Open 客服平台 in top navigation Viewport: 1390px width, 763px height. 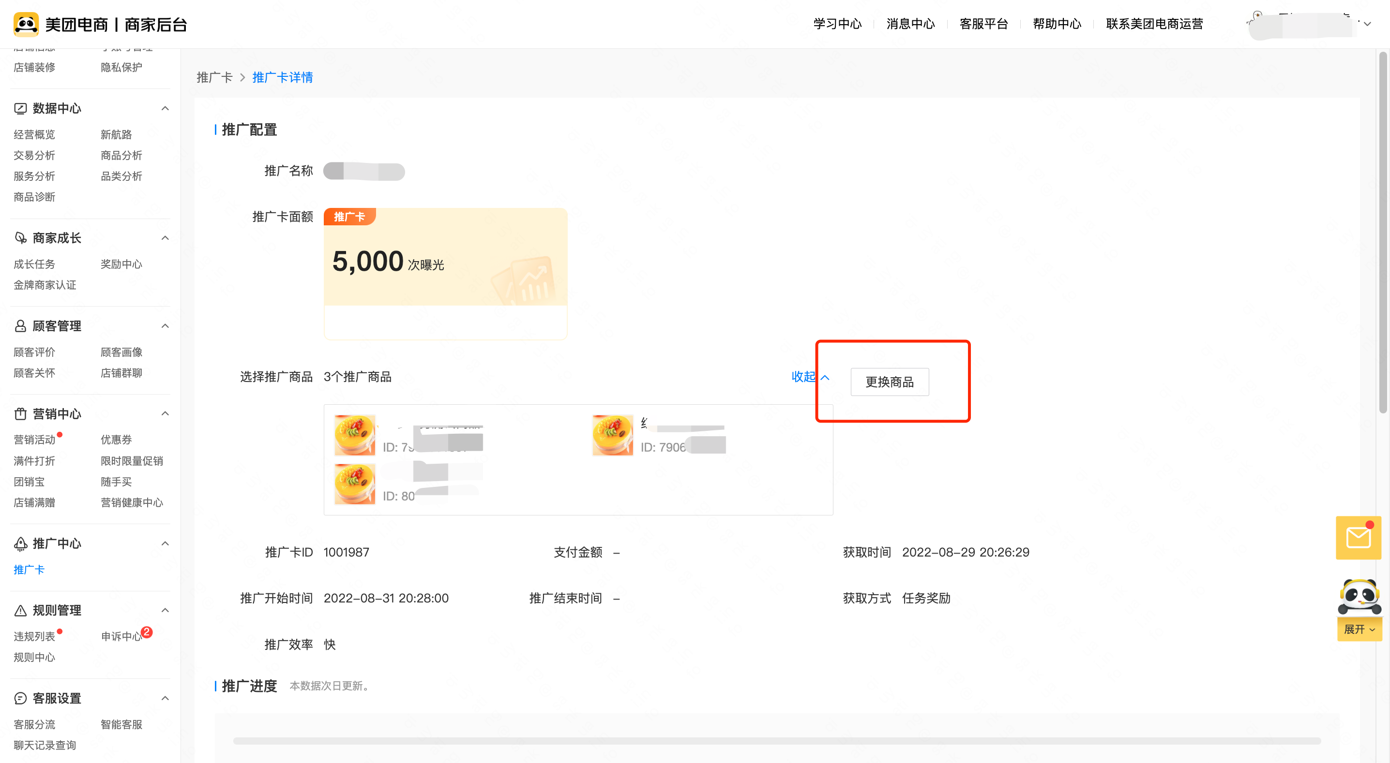[983, 24]
